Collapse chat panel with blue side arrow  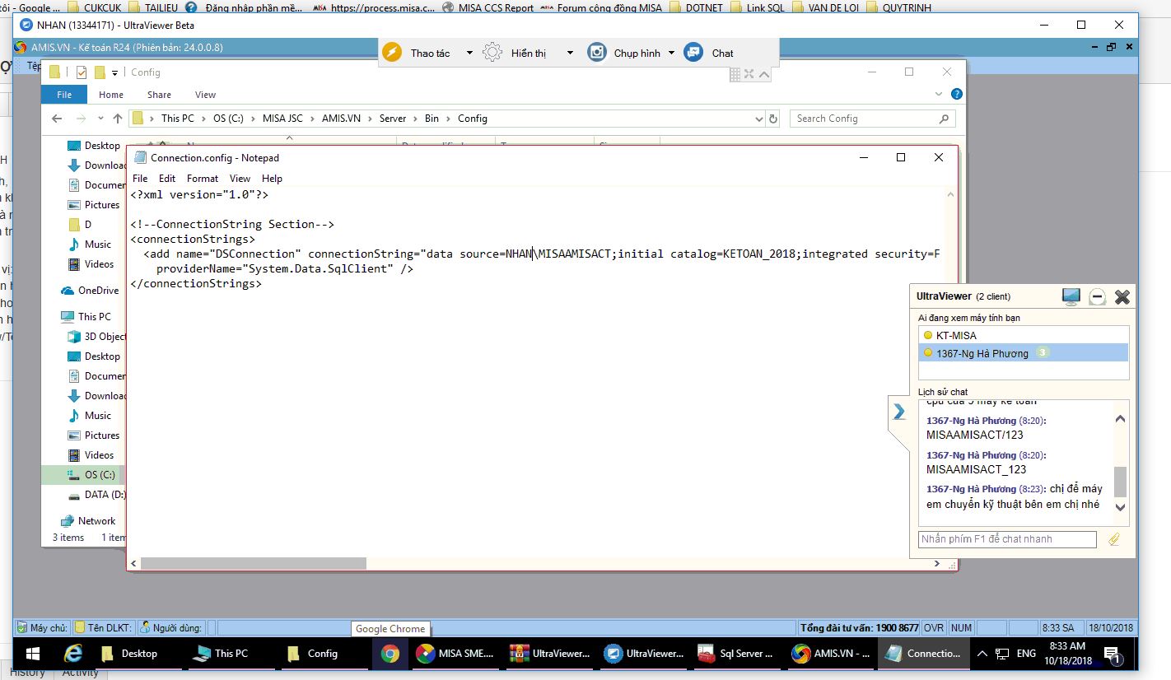899,412
